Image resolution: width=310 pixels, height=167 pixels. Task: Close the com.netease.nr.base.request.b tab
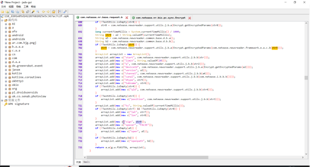(x=127, y=18)
